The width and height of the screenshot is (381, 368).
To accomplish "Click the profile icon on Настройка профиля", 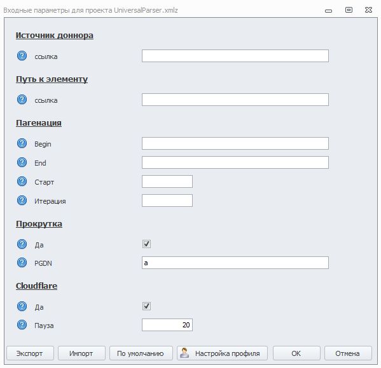I will tap(184, 353).
